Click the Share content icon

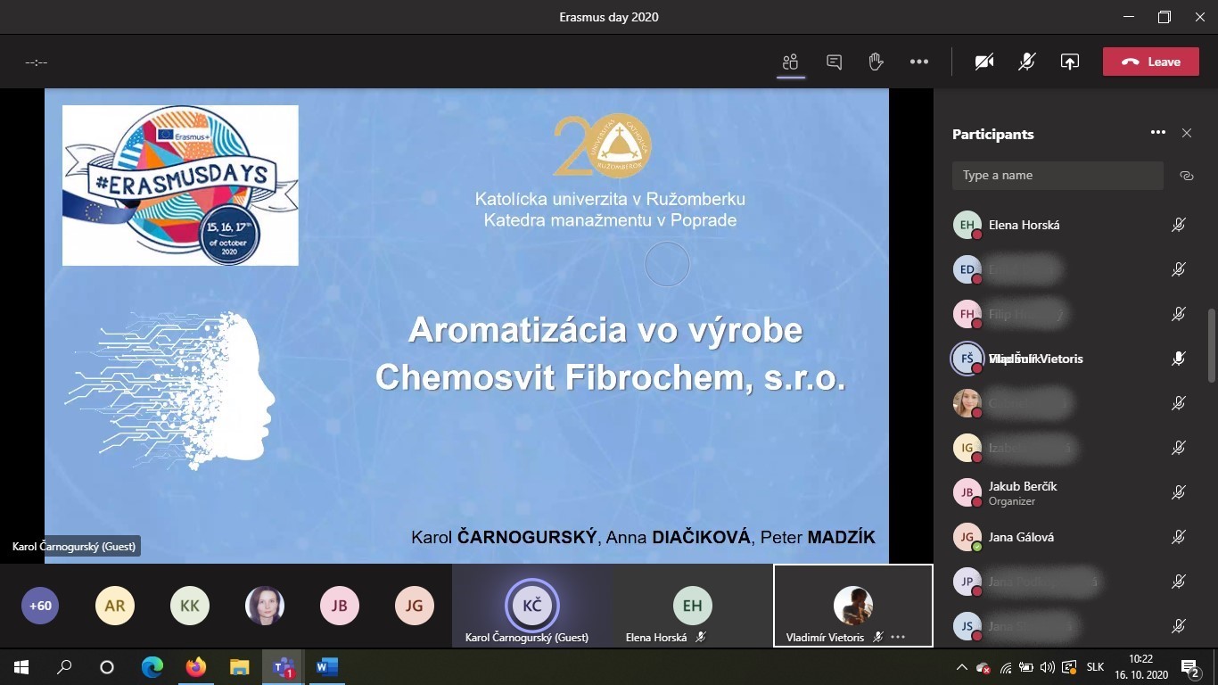point(1069,62)
